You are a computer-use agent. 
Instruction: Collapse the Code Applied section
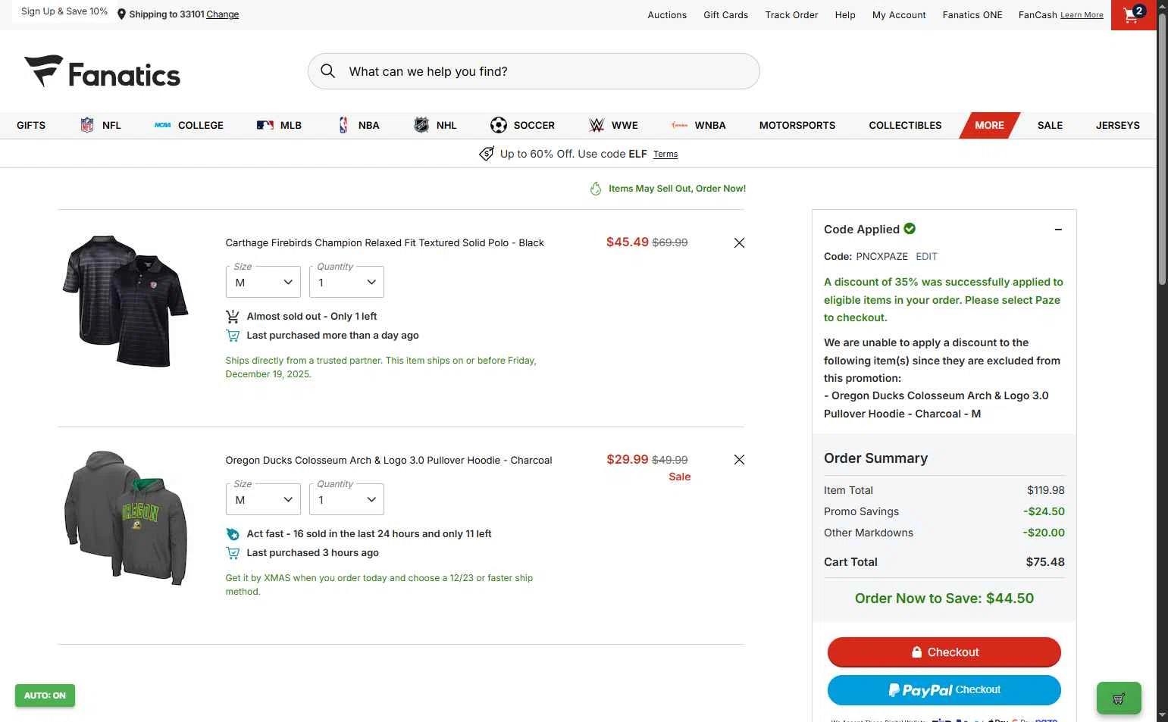tap(1058, 230)
